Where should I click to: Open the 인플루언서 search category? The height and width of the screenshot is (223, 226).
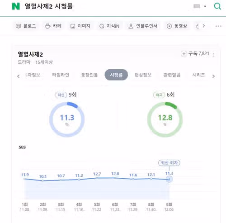pyautogui.click(x=143, y=26)
